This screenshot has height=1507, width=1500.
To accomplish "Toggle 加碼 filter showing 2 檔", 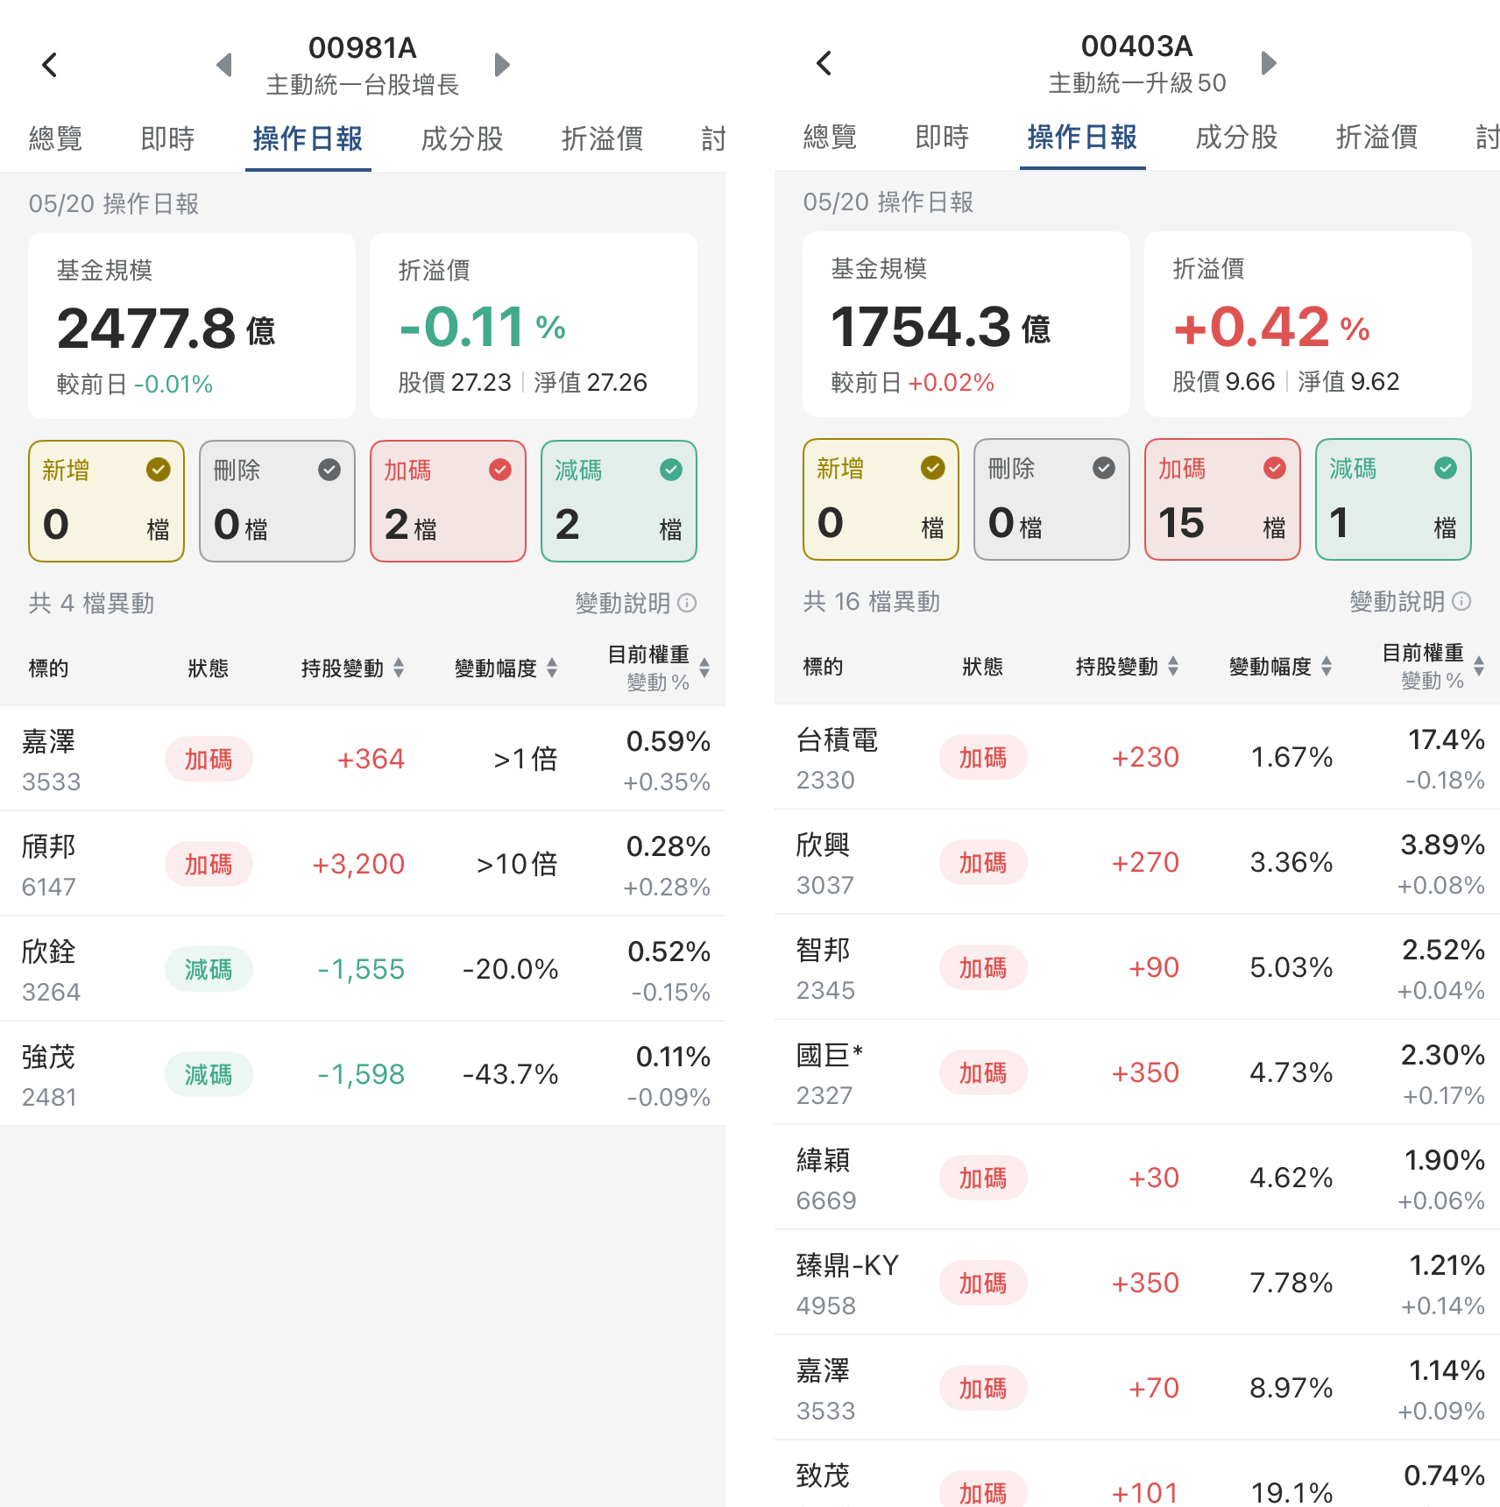I will pyautogui.click(x=448, y=500).
